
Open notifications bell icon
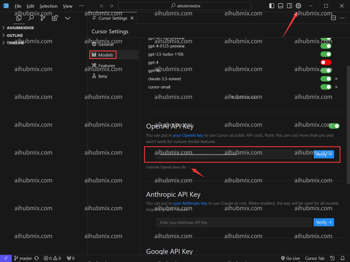tap(343, 258)
